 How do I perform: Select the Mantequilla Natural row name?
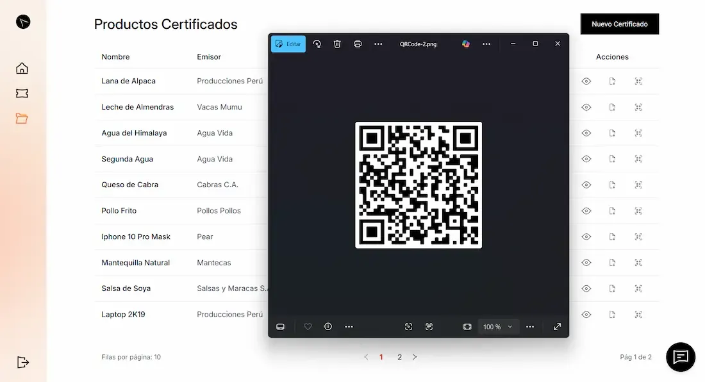[136, 263]
